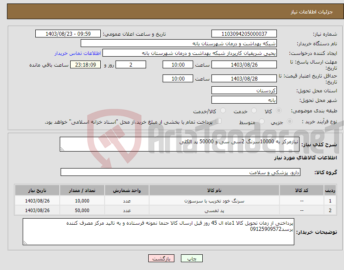Click item name پد لمسی
This screenshot has height=270, width=344.
point(214,210)
